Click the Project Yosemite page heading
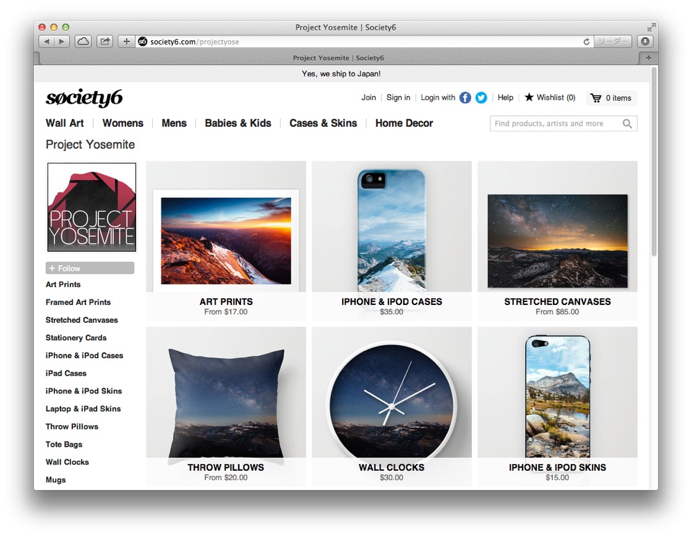Screen dimensions: 692x537 (90, 144)
